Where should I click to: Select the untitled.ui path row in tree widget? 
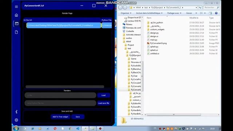click(x=64, y=25)
